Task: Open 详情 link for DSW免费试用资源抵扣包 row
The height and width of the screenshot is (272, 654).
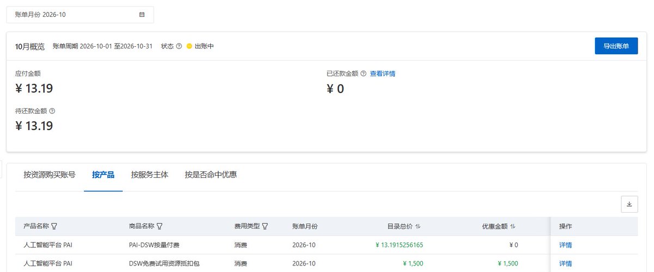Action: [x=566, y=263]
